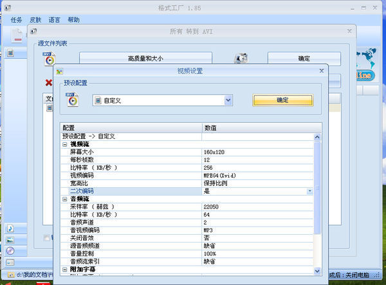Click the MPEG4 (Xvid) value
Image resolution: width=386 pixels, height=285 pixels.
point(219,176)
